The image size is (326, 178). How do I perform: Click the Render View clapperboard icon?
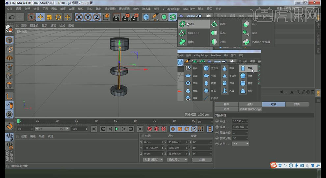(x=117, y=17)
